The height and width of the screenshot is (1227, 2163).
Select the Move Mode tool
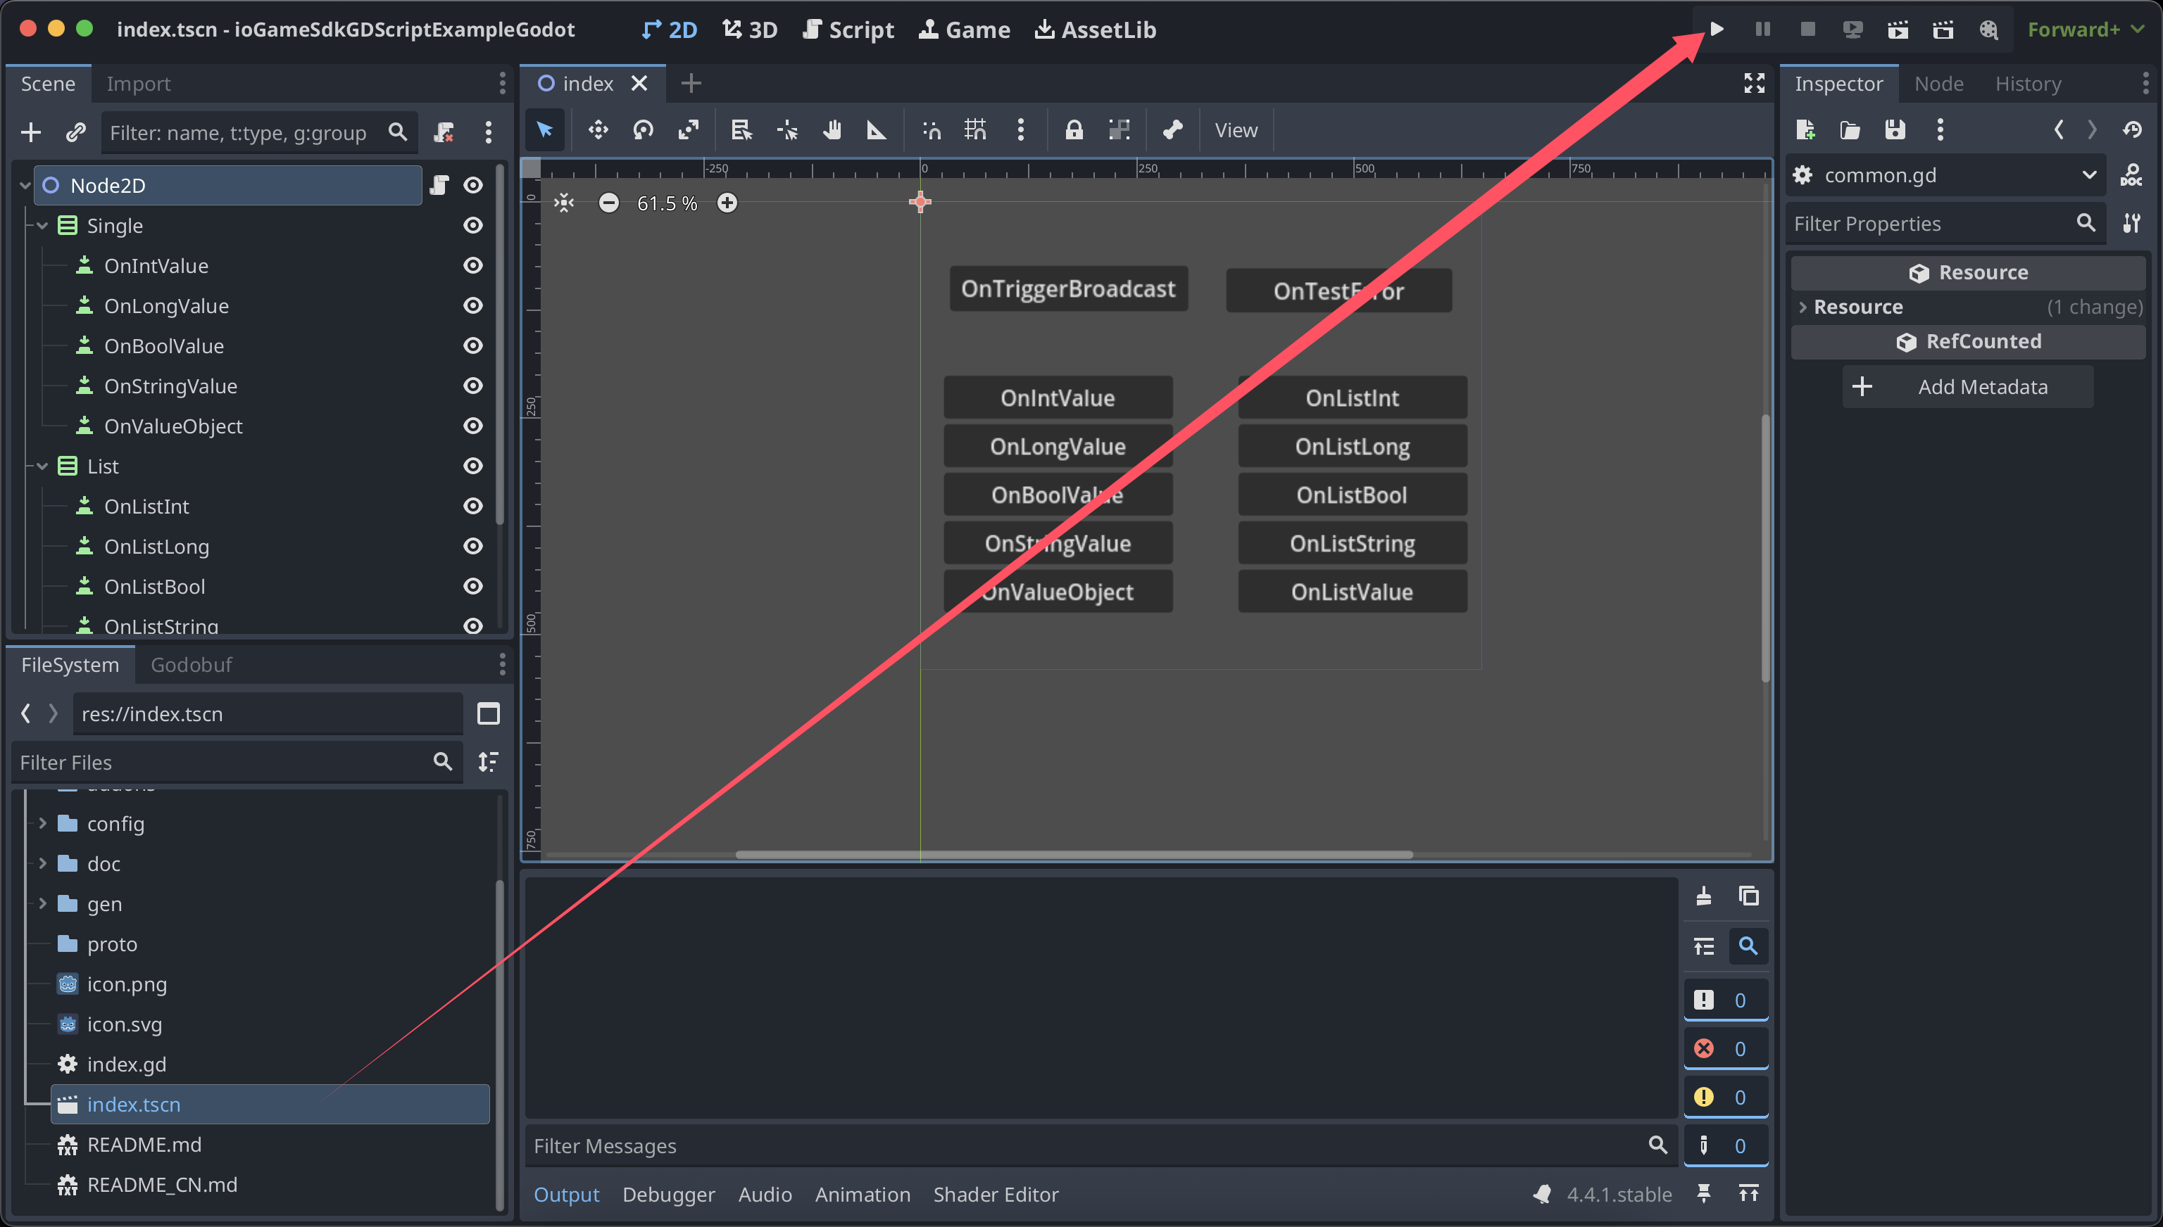598,129
